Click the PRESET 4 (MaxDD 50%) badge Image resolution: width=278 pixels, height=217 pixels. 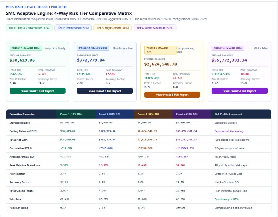click(228, 48)
